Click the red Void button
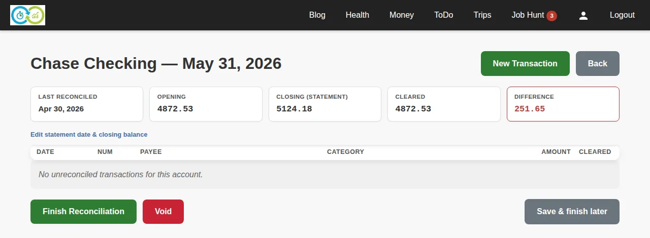Image resolution: width=650 pixels, height=238 pixels. [x=163, y=212]
